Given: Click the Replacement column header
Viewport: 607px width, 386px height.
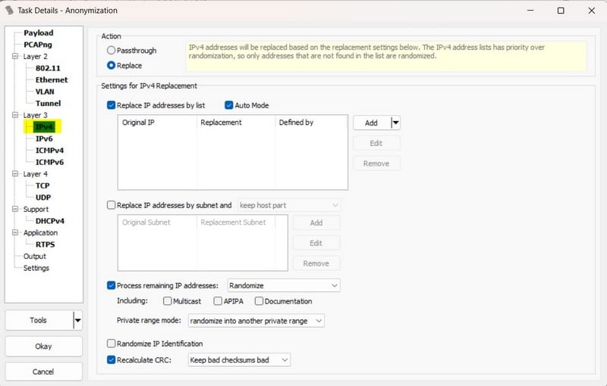Looking at the screenshot, I should 236,123.
